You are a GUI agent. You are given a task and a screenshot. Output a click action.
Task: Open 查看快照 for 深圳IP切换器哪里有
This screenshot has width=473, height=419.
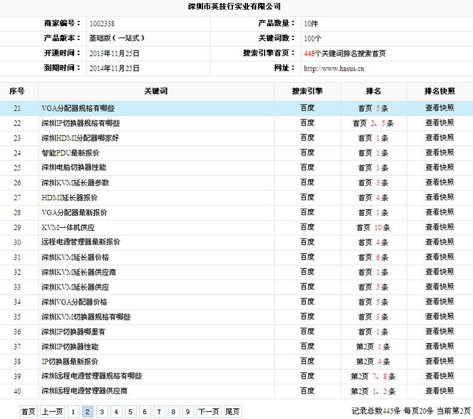439,331
